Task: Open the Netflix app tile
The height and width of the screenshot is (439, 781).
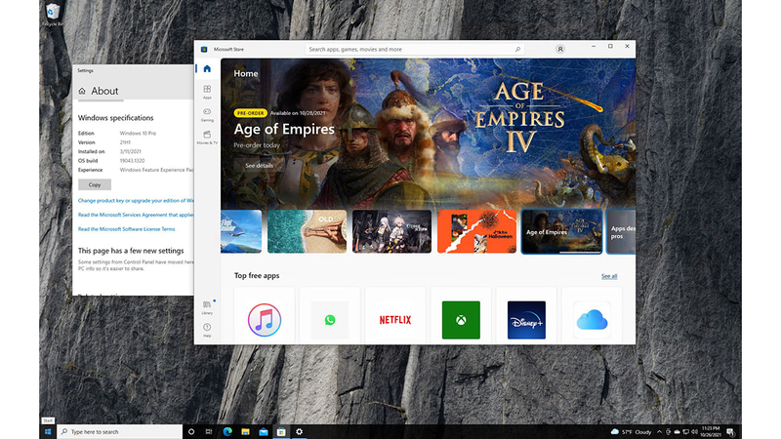Action: [394, 319]
